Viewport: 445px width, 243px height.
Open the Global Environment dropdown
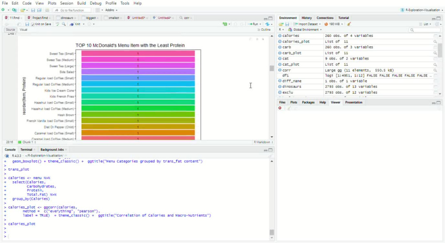point(305,30)
